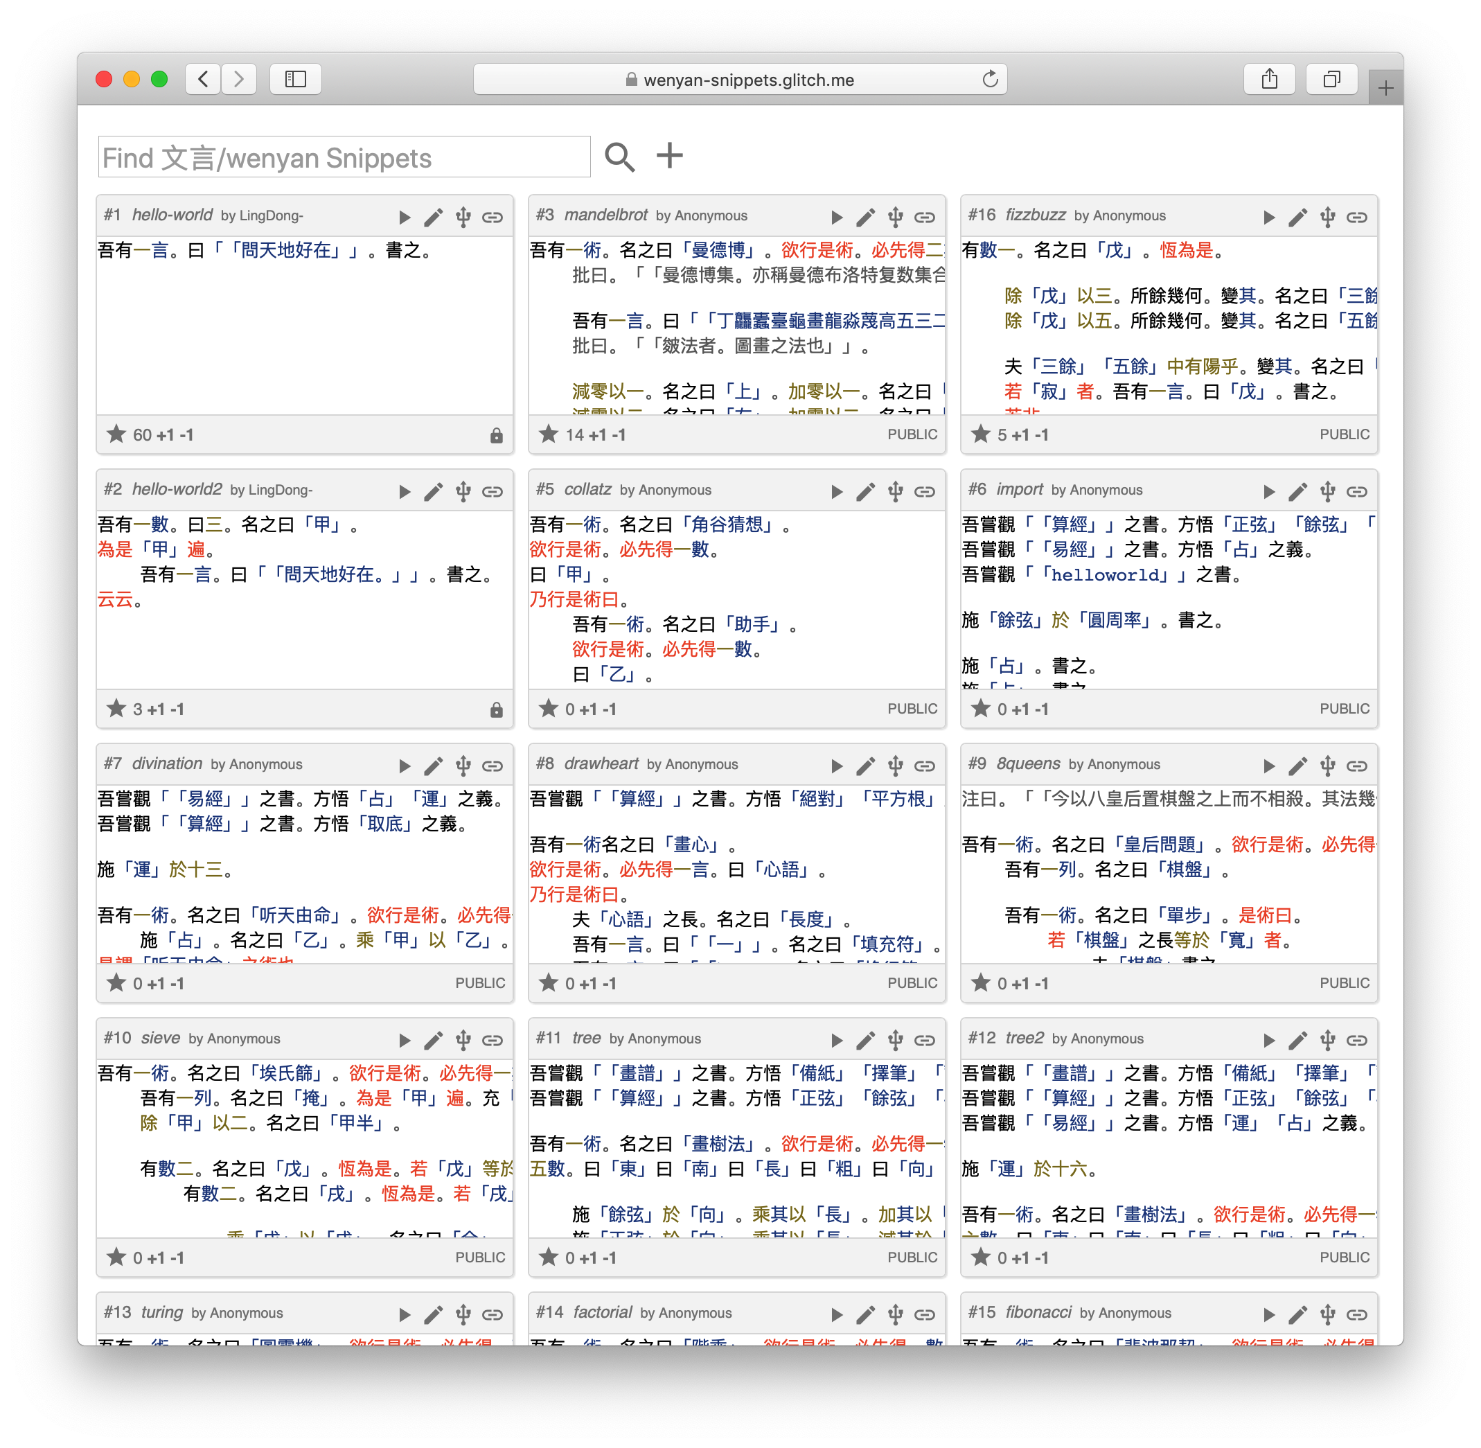The image size is (1481, 1448).
Task: Edit the import snippet
Action: pos(1297,492)
